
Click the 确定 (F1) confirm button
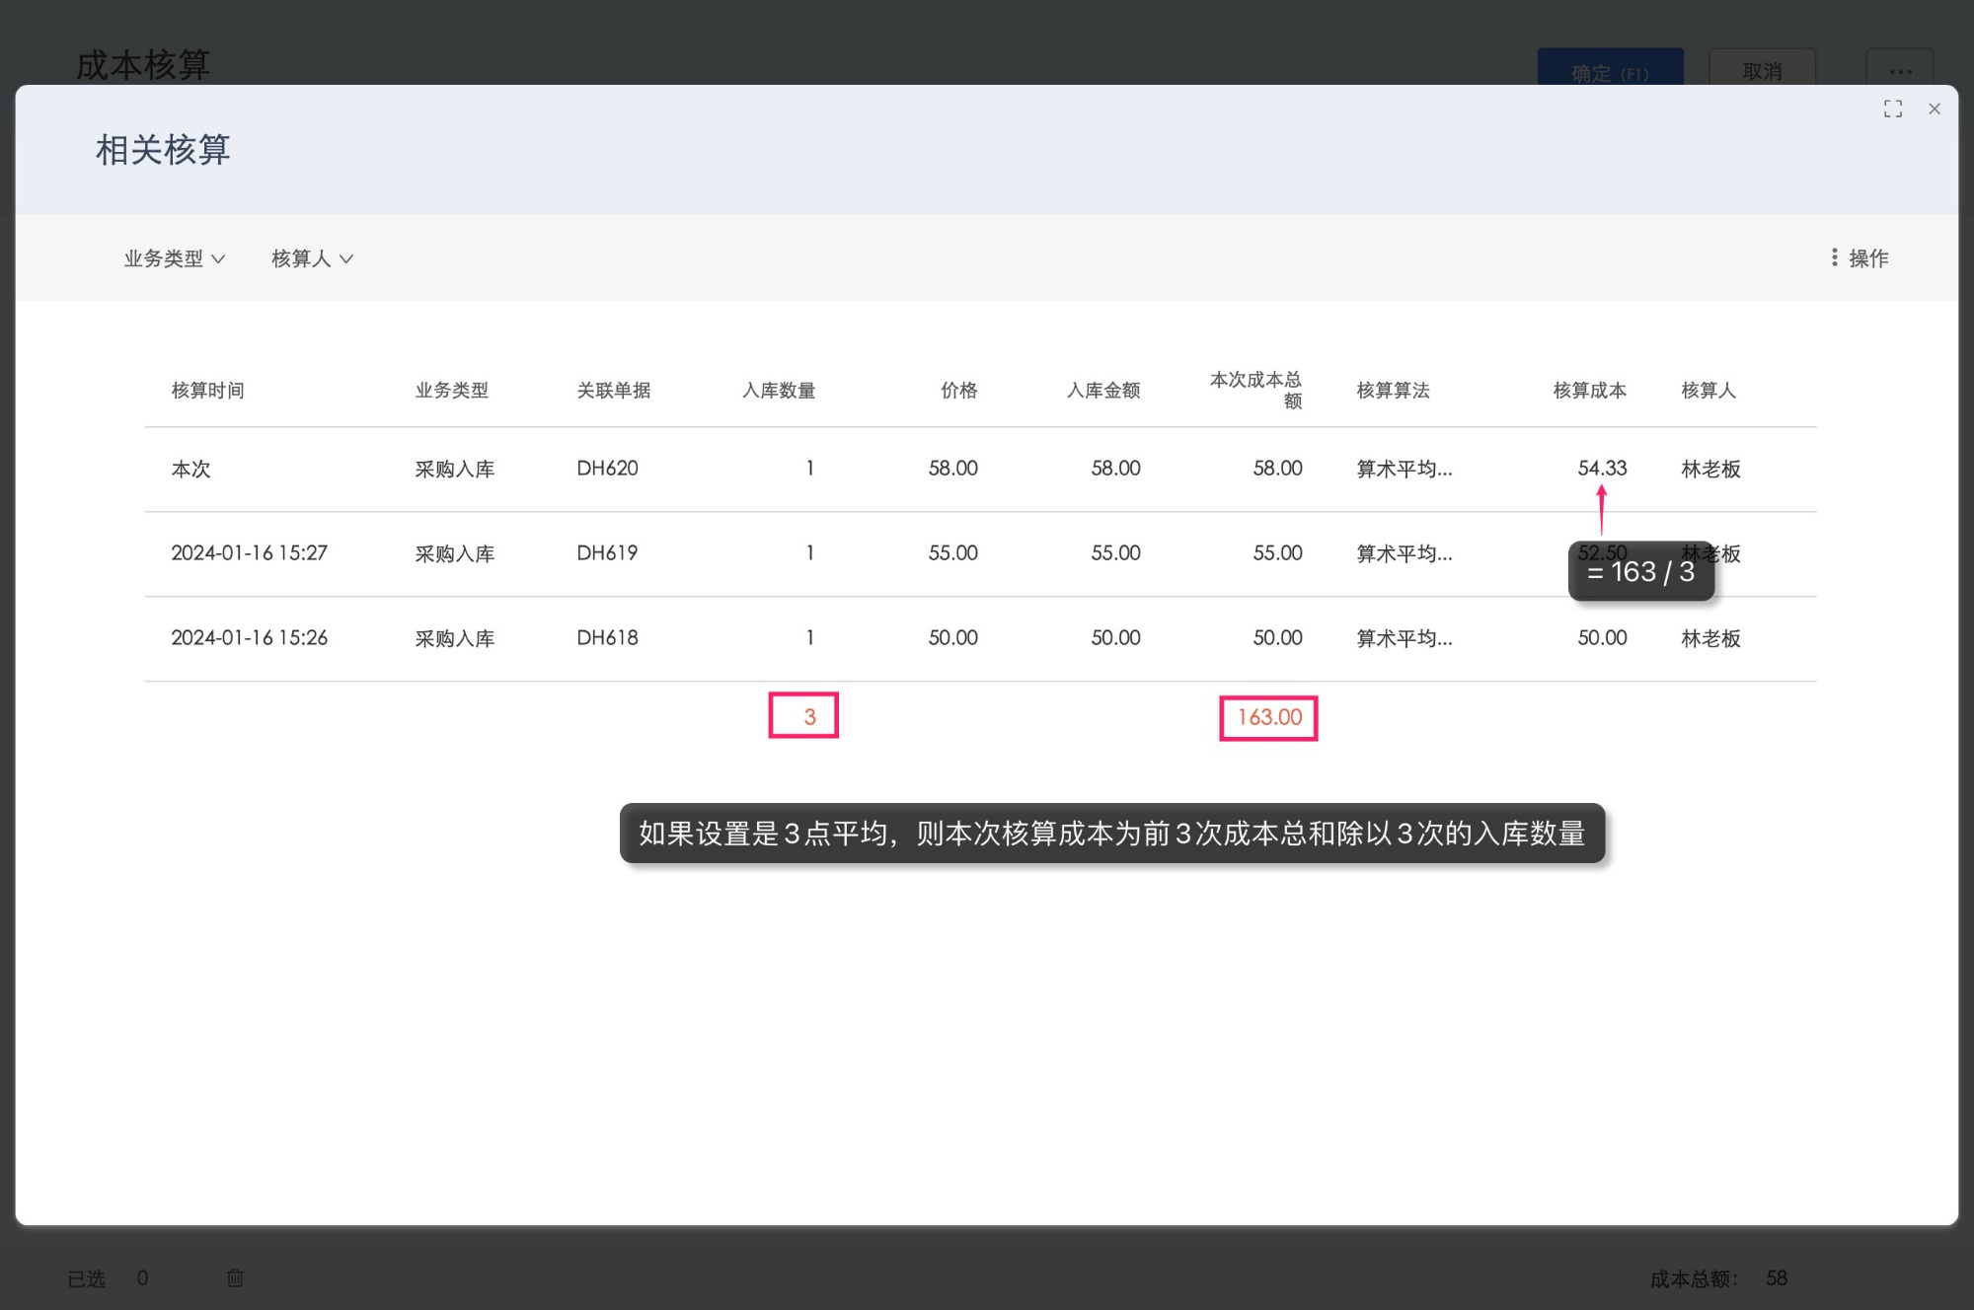[x=1609, y=70]
